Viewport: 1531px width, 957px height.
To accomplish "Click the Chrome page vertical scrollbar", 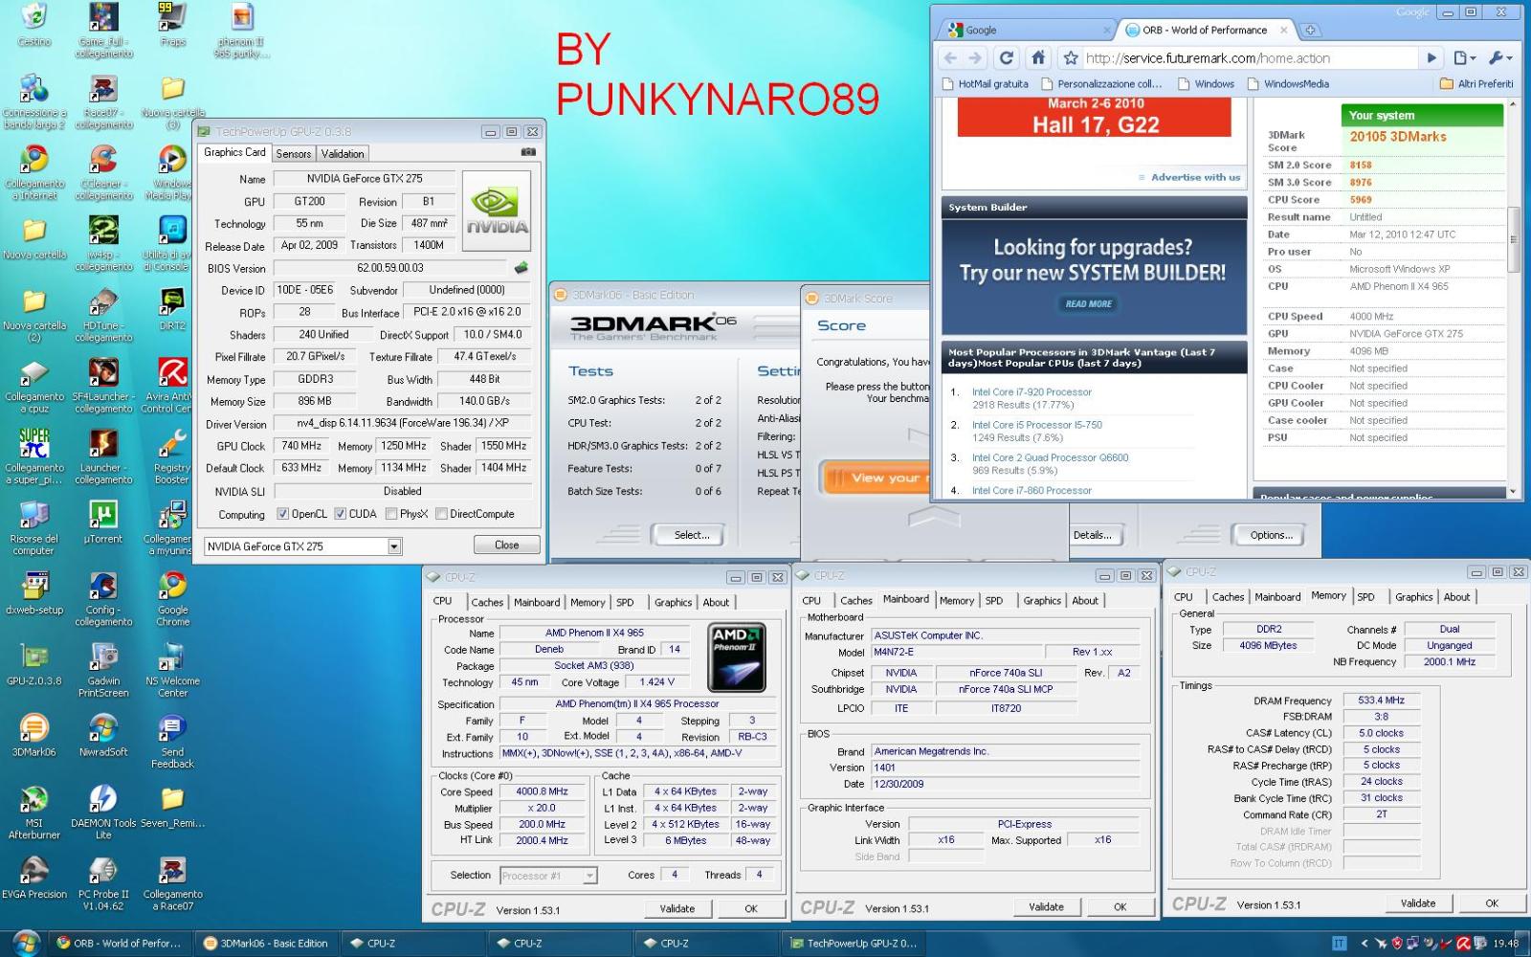I will click(x=1513, y=239).
